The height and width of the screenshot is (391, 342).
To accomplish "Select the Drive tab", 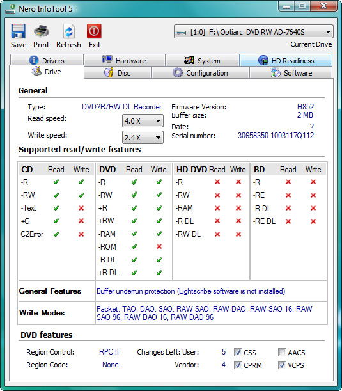I will [x=46, y=72].
